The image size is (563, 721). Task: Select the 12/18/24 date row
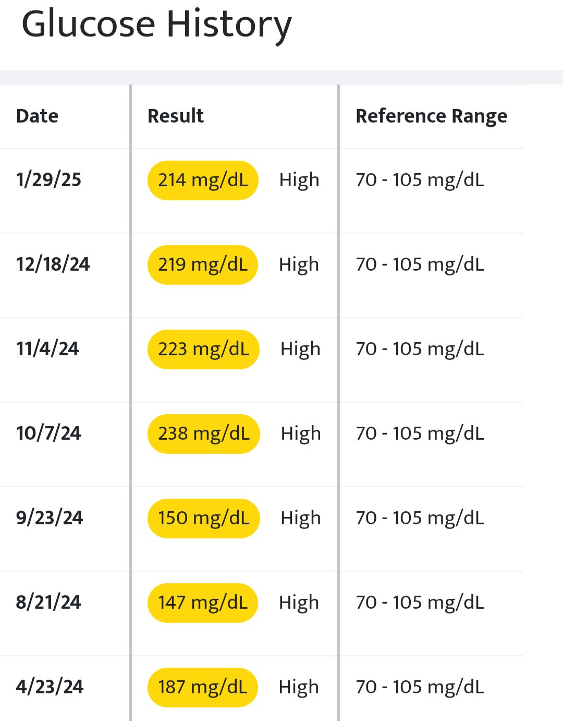pyautogui.click(x=53, y=265)
